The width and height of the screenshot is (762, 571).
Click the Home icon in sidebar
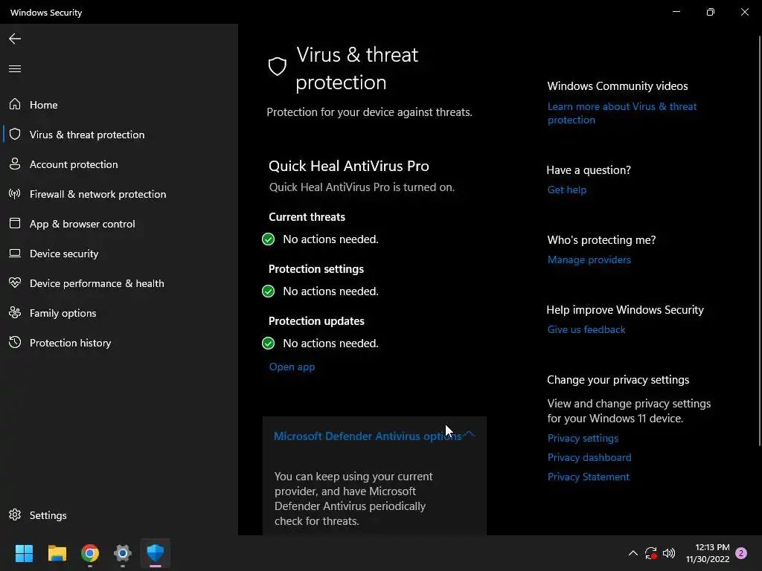click(15, 105)
